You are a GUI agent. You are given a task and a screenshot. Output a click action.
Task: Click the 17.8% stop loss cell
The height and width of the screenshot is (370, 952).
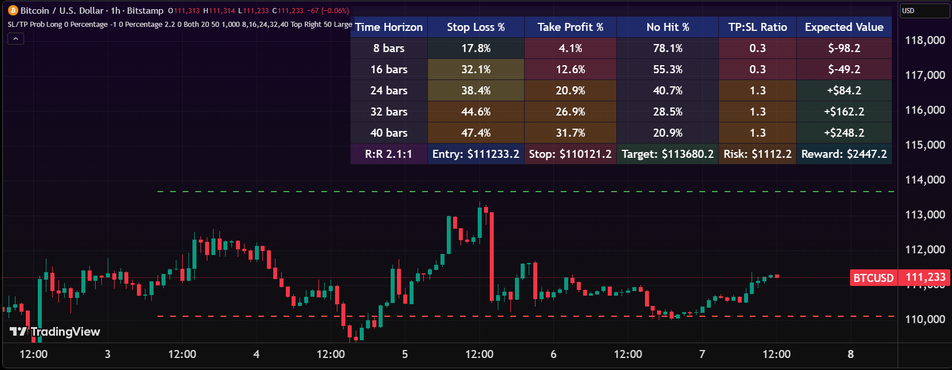pos(476,48)
